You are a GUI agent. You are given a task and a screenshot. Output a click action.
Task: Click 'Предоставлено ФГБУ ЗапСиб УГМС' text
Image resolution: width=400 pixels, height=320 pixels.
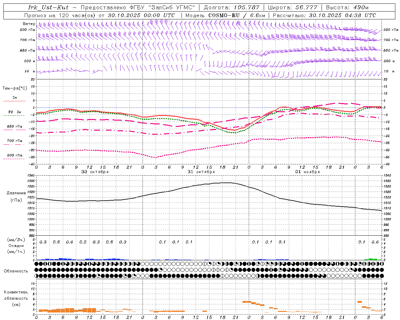(x=138, y=7)
